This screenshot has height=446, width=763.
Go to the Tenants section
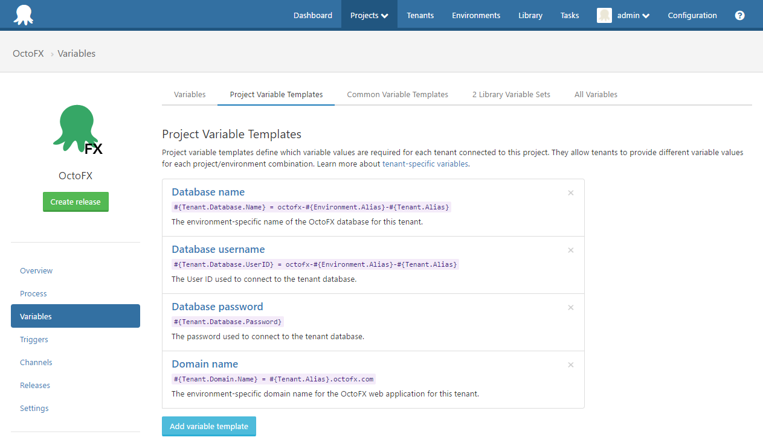420,15
